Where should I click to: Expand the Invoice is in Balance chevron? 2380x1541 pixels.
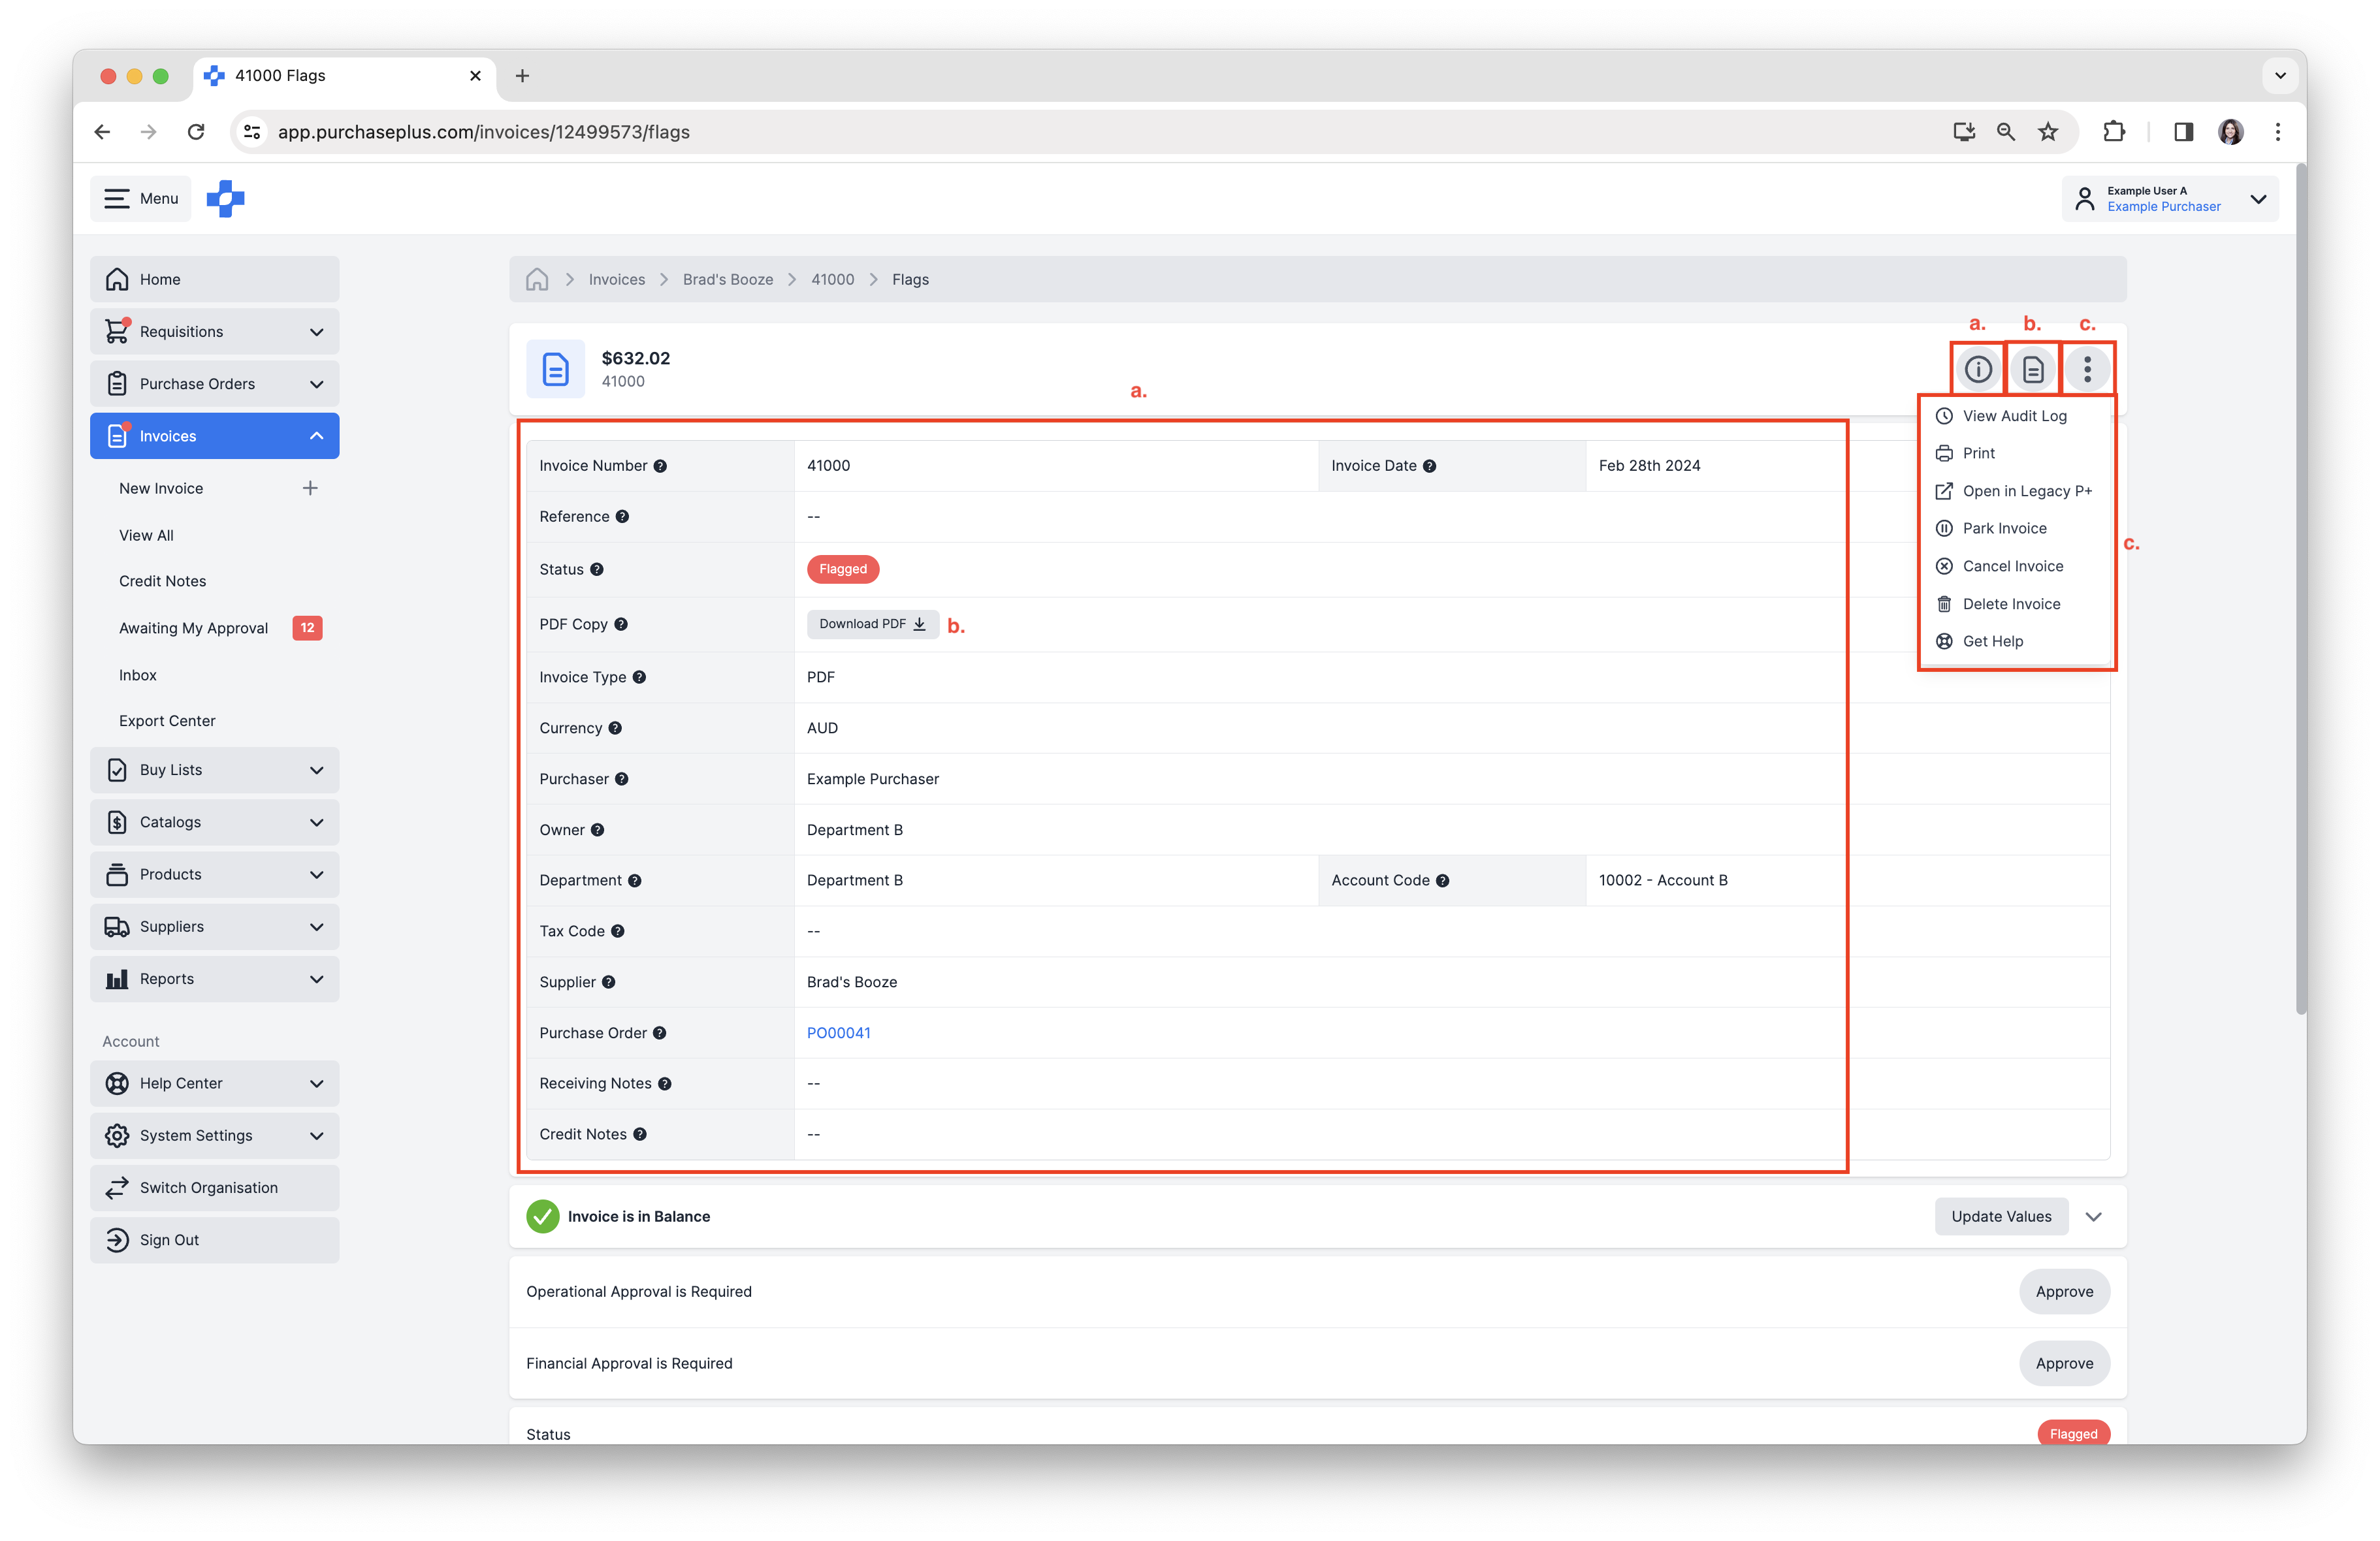click(x=2093, y=1217)
